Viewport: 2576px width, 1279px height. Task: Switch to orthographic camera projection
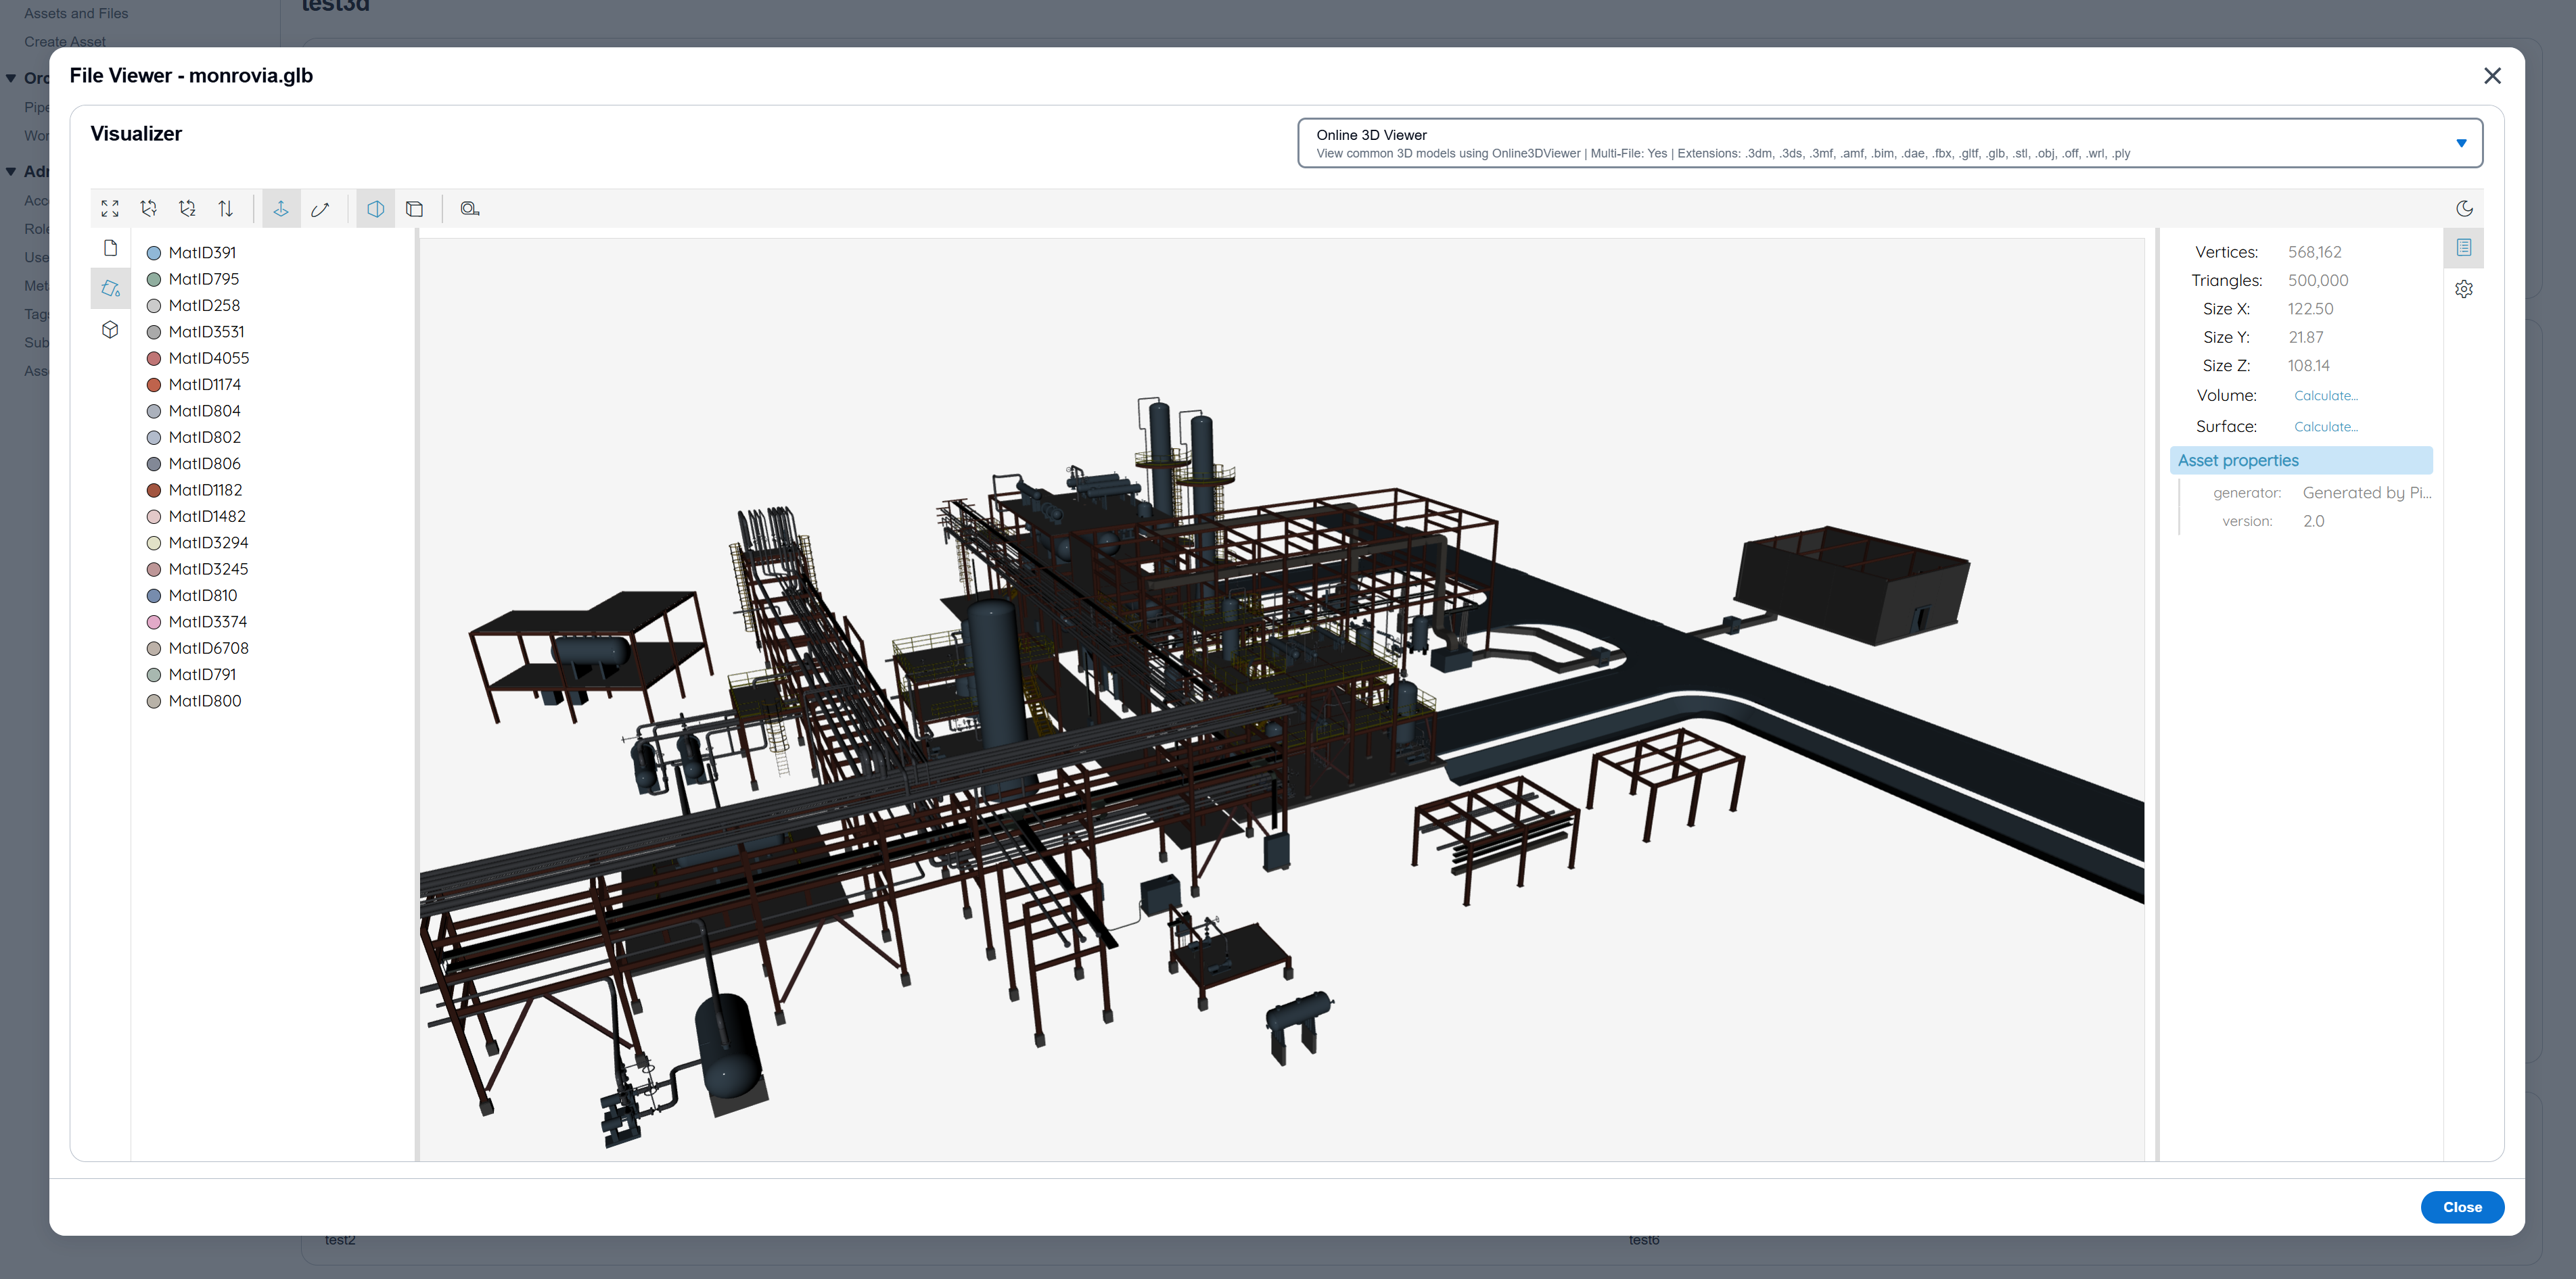[414, 209]
